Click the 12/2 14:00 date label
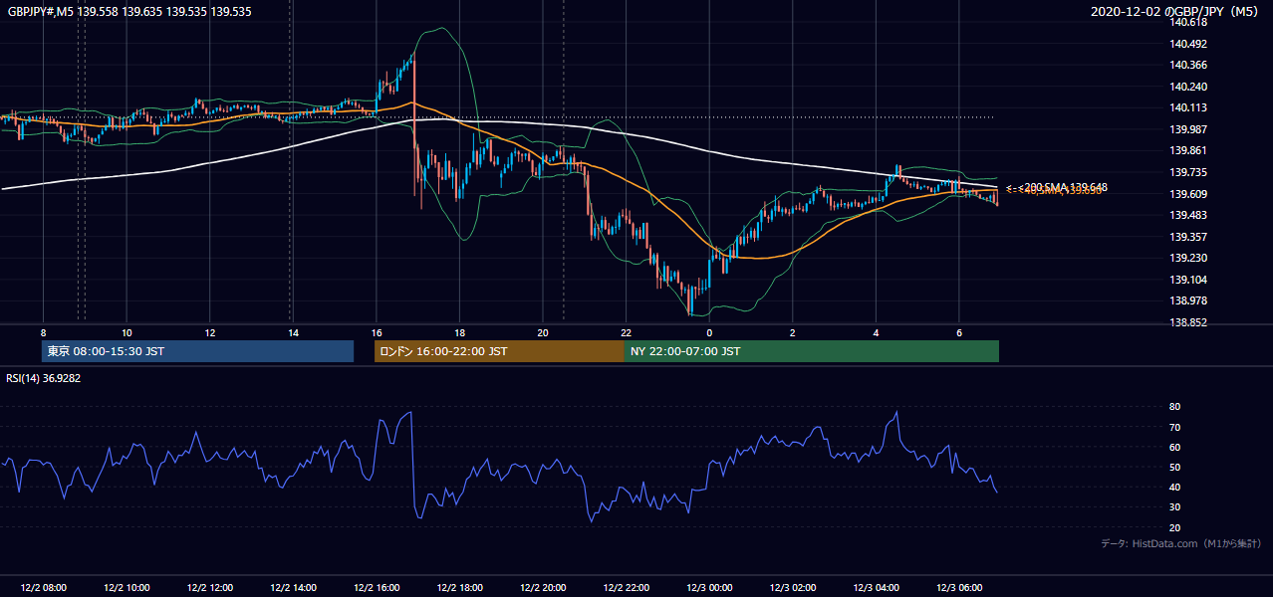Screen dimensions: 1273x597 pyautogui.click(x=293, y=588)
